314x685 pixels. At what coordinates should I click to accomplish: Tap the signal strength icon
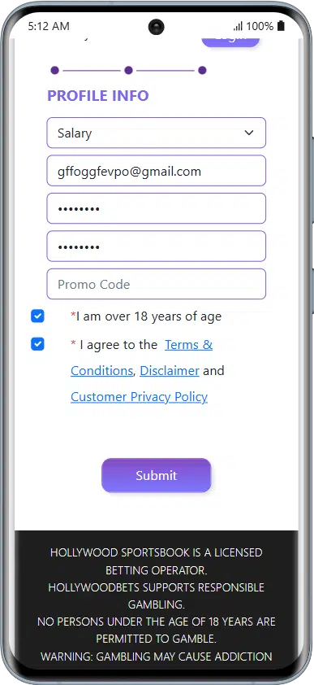click(x=238, y=27)
